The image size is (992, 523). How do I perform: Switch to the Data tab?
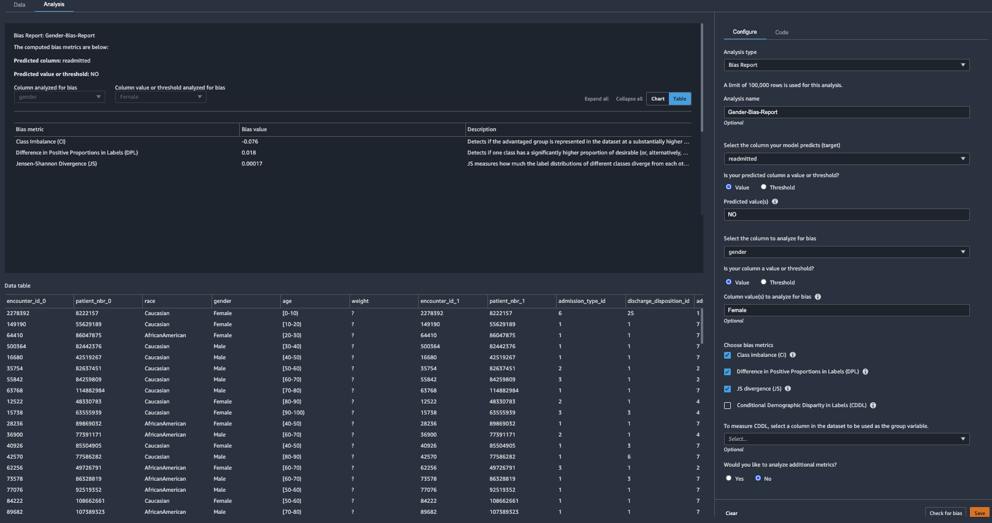pyautogui.click(x=20, y=5)
